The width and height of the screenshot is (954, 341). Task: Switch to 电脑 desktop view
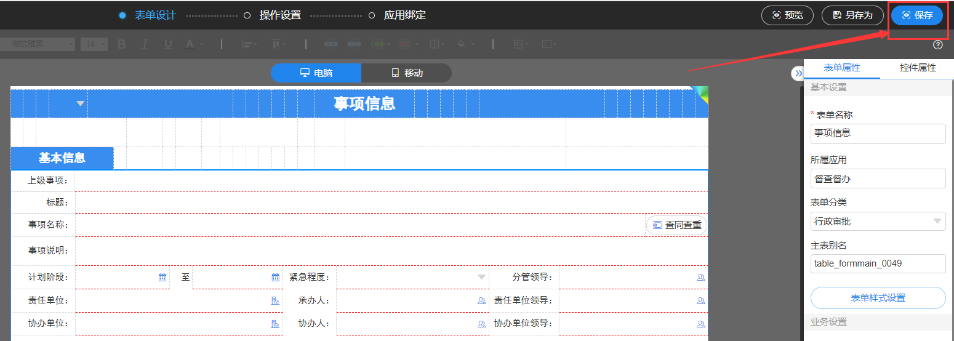tap(316, 73)
